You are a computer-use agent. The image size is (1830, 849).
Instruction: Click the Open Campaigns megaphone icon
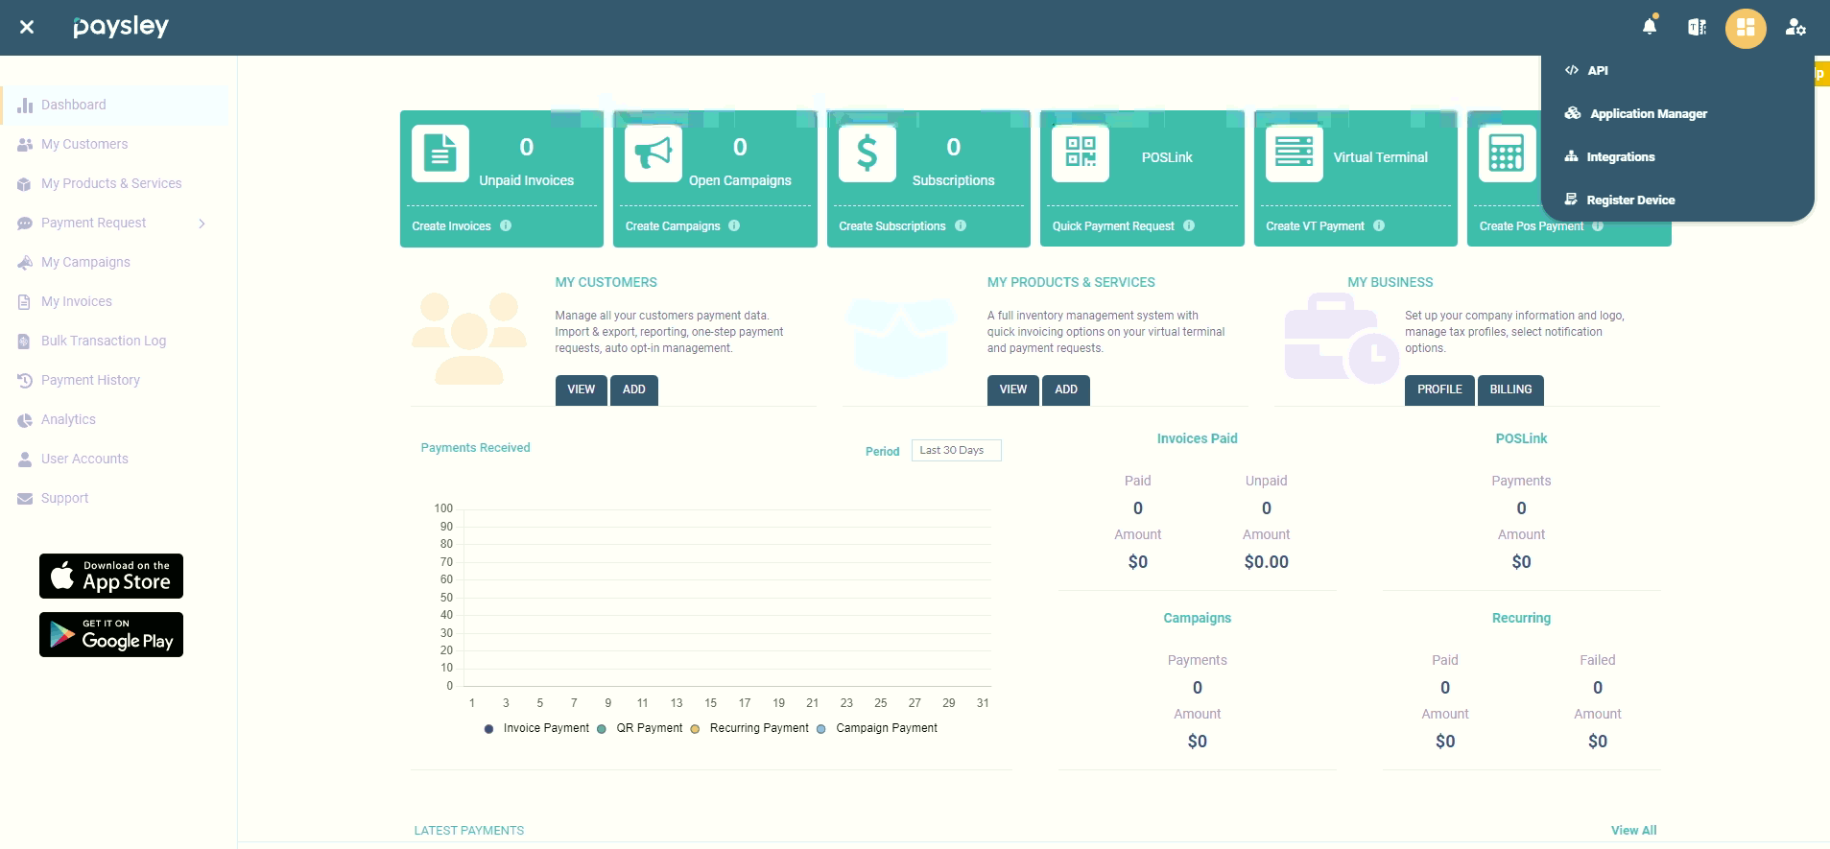click(x=654, y=153)
